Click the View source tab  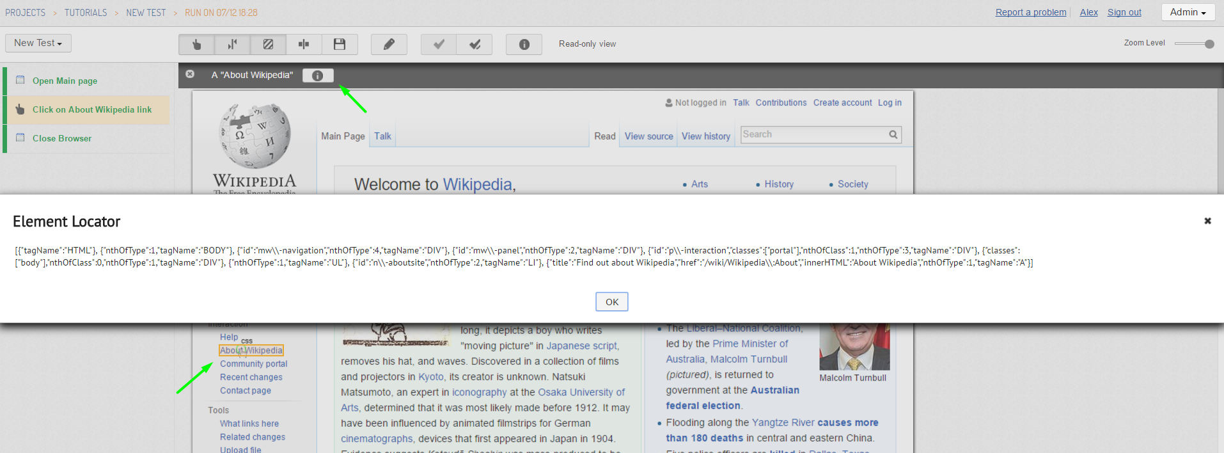648,136
